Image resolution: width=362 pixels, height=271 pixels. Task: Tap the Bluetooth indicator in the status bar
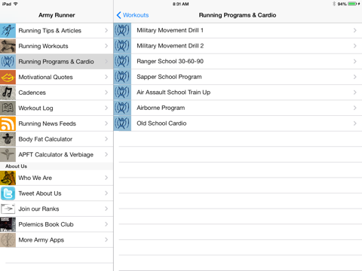[x=334, y=4]
